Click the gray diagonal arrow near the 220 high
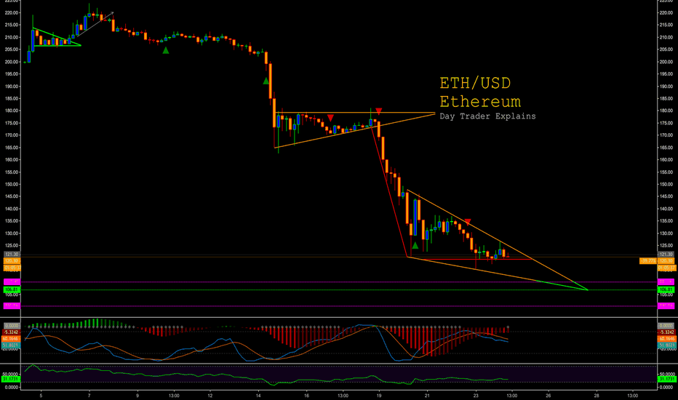Image resolution: width=678 pixels, height=400 pixels. coord(96,24)
